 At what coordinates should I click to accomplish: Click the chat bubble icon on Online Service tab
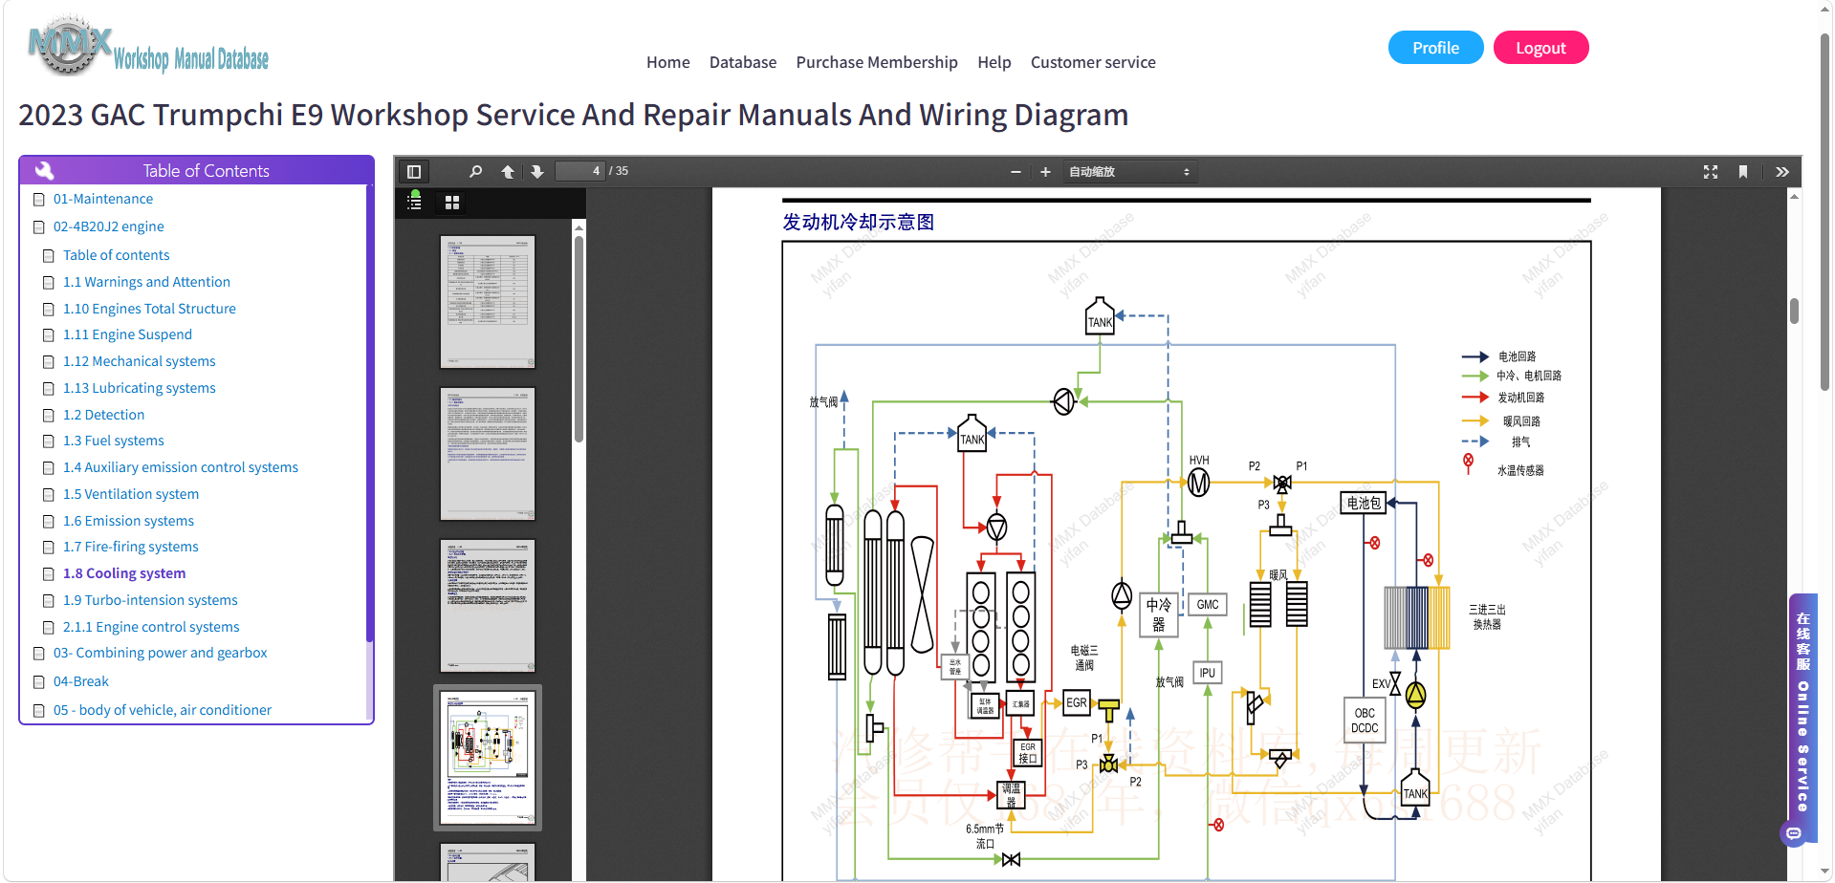[x=1794, y=834]
